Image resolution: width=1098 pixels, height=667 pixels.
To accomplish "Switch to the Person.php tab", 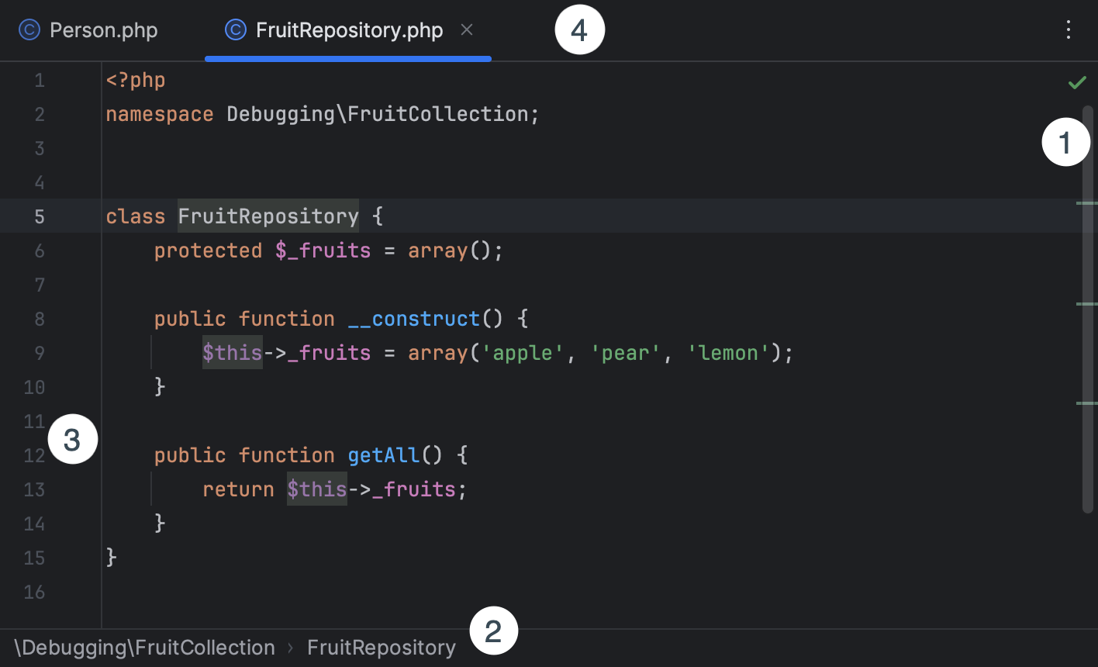I will (x=103, y=29).
